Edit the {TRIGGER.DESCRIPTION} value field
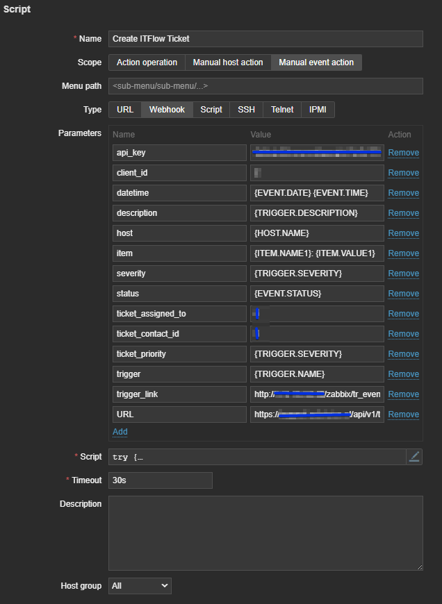This screenshot has width=442, height=604. [x=317, y=213]
